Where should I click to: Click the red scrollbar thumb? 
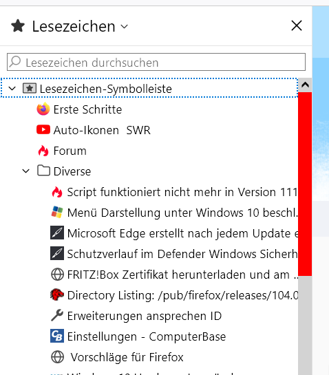point(305,184)
